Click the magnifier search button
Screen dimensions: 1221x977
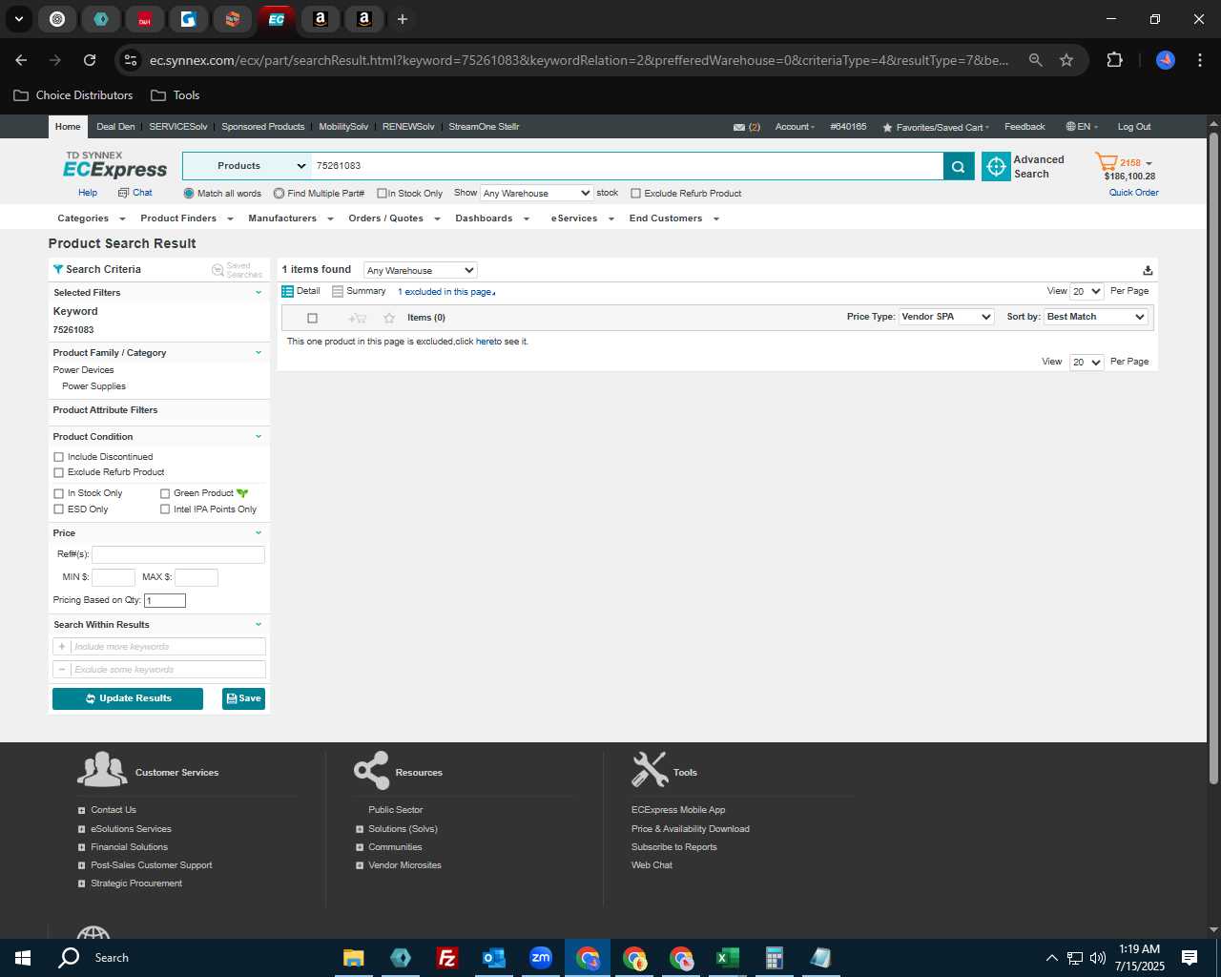click(959, 166)
